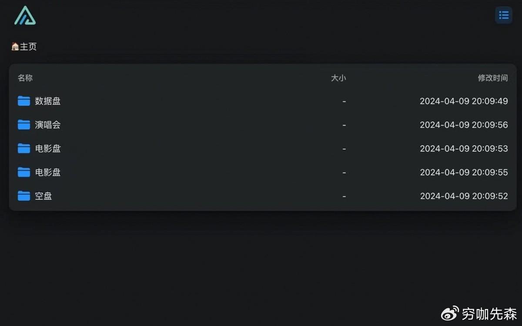Toggle the list view layout button
Image resolution: width=522 pixels, height=326 pixels.
coord(504,15)
